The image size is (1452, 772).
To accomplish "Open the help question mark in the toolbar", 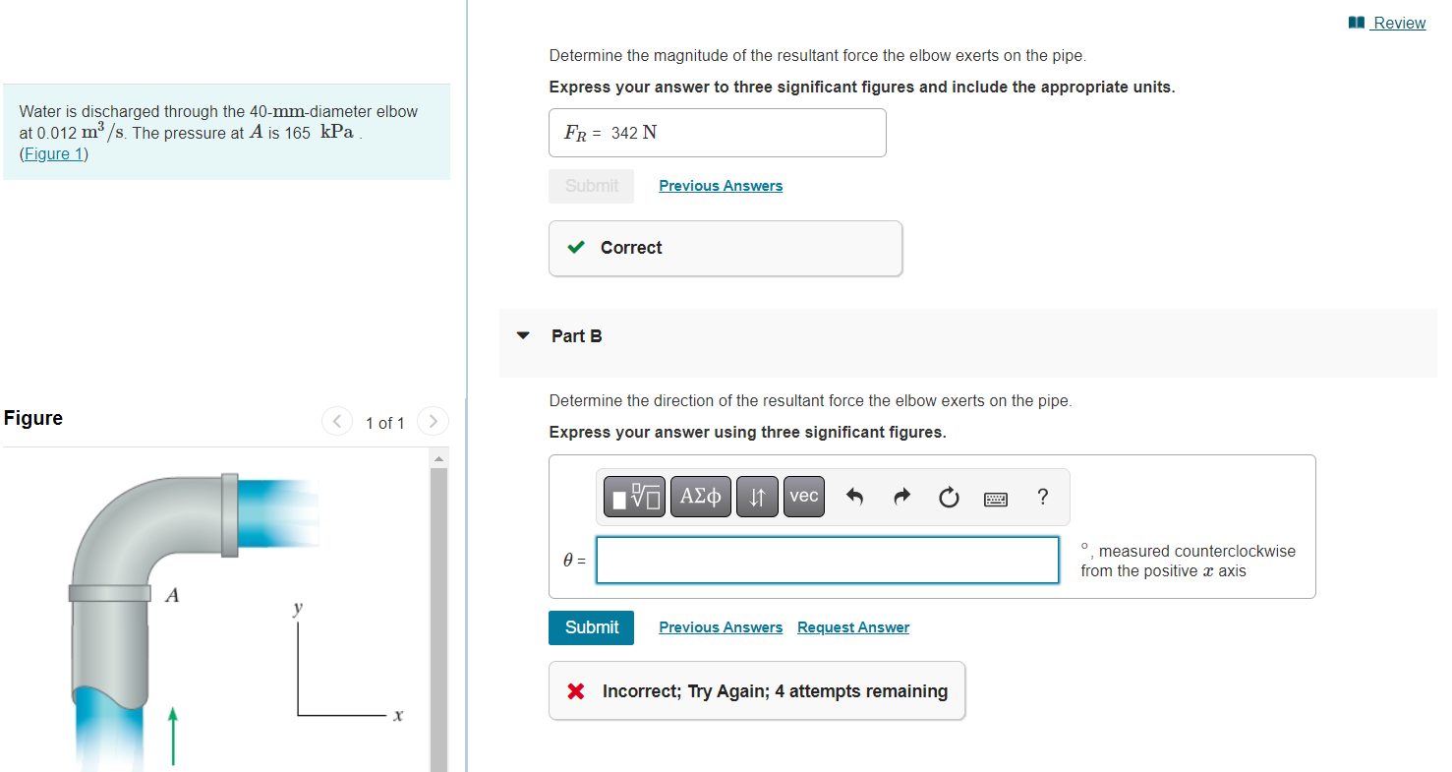I will coord(1042,497).
